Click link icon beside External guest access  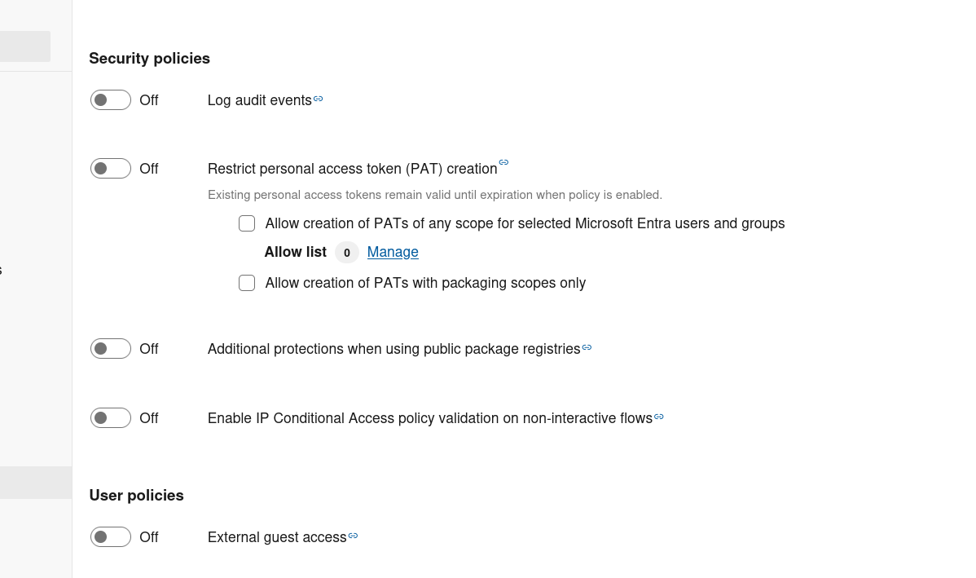353,536
